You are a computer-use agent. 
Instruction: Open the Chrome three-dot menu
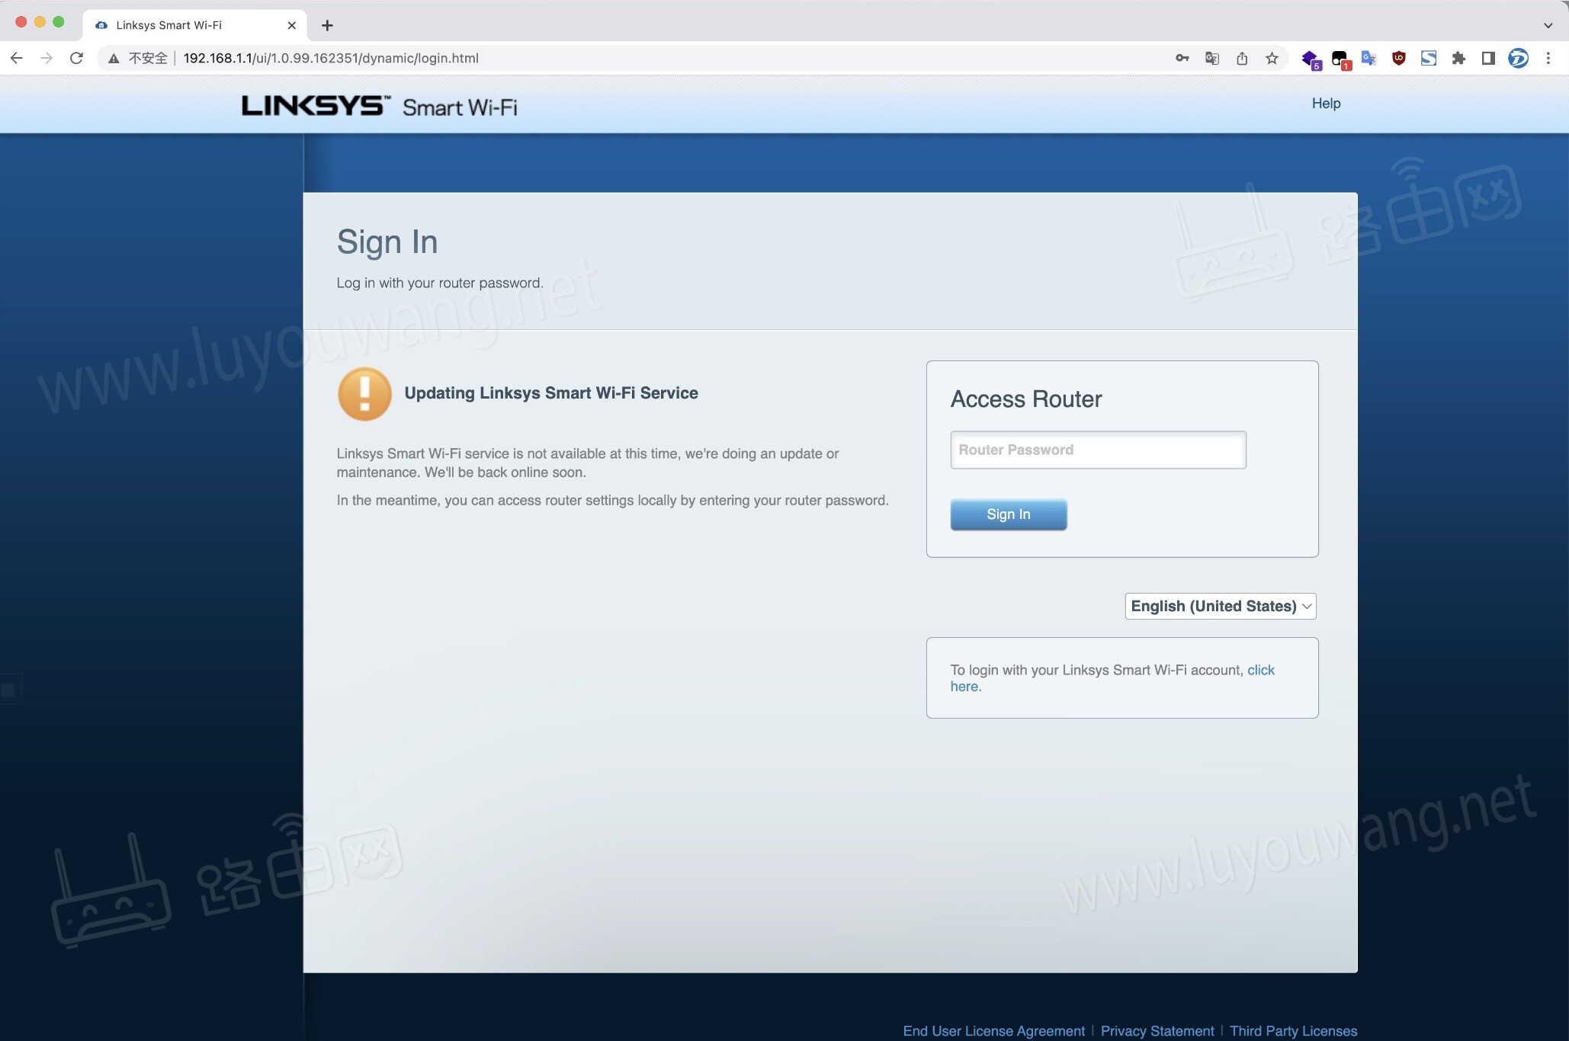(x=1548, y=58)
